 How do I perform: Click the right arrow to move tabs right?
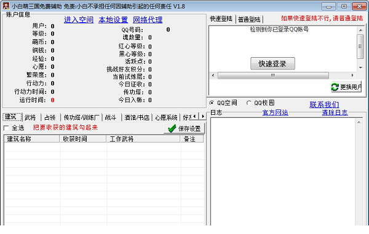[203, 116]
